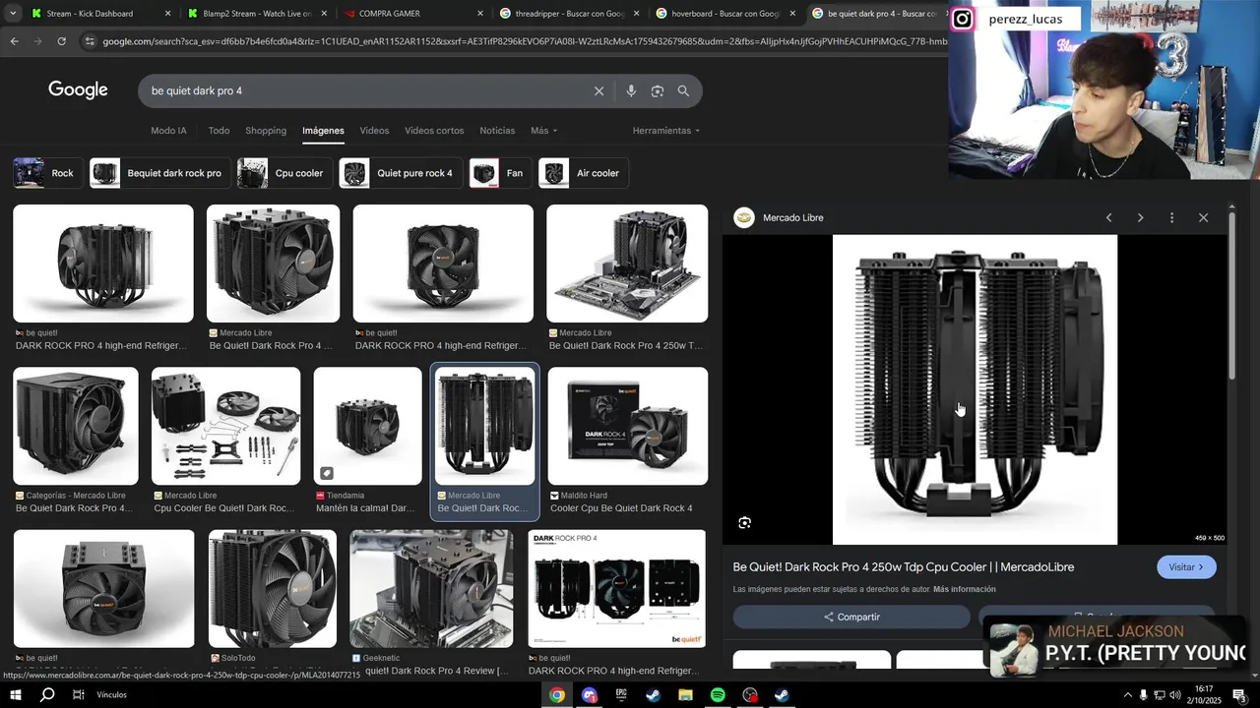Open File Explorer from the taskbar
The width and height of the screenshot is (1260, 708).
pyautogui.click(x=685, y=695)
